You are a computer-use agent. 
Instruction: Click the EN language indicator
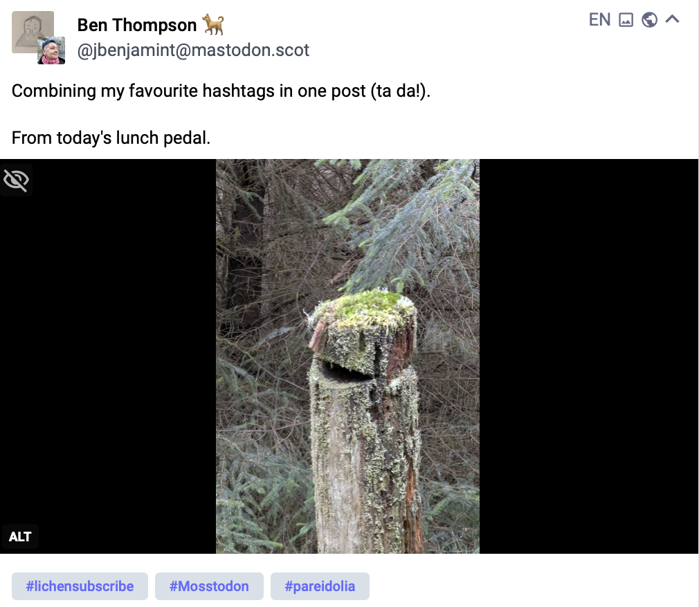(599, 19)
